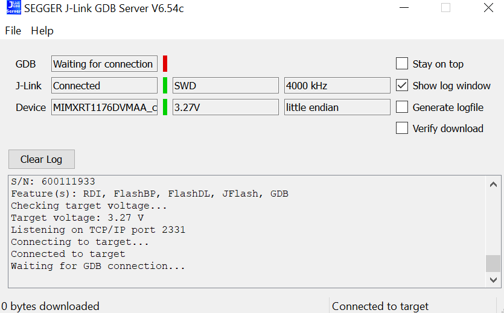
Task: Open the File menu
Action: click(13, 31)
